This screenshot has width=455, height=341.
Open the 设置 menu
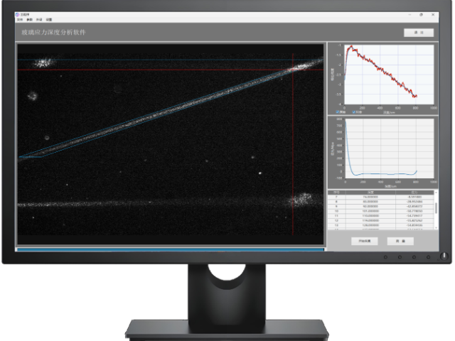tap(49, 20)
